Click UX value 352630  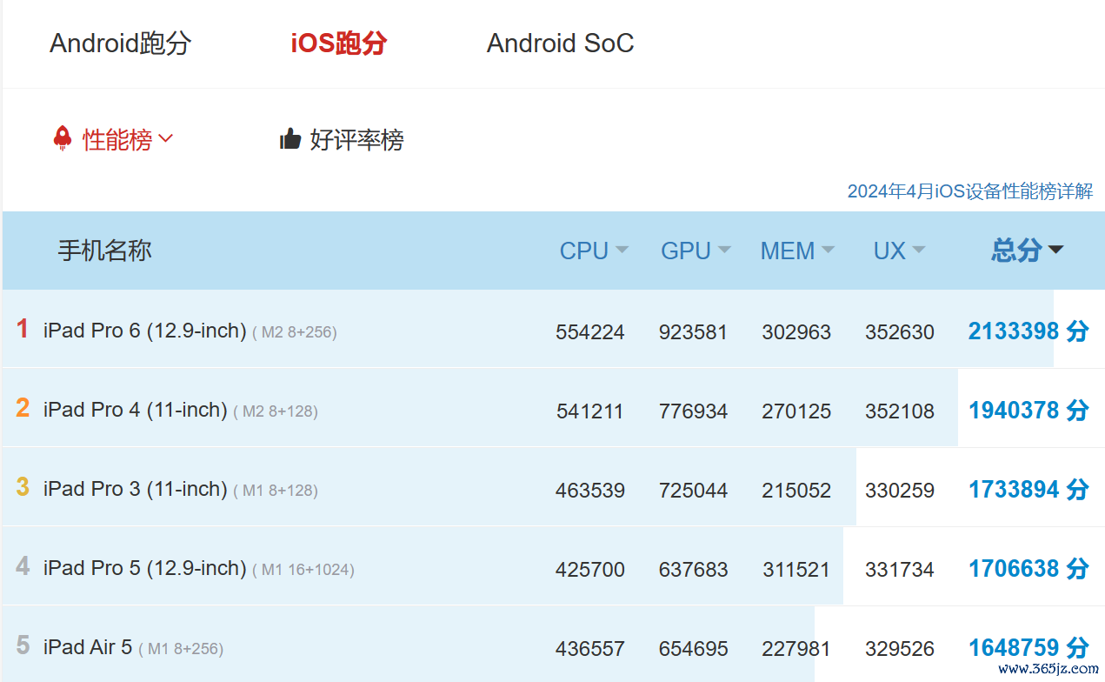point(900,332)
